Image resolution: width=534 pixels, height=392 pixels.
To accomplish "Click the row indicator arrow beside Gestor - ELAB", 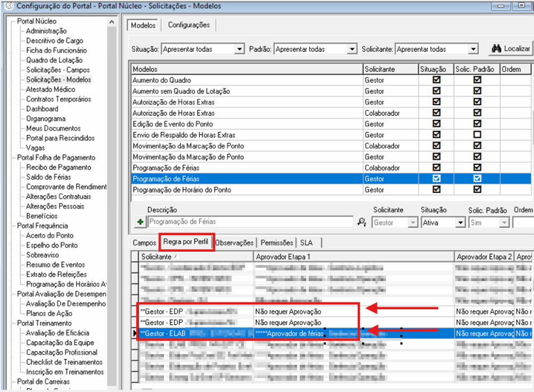I will pos(135,333).
